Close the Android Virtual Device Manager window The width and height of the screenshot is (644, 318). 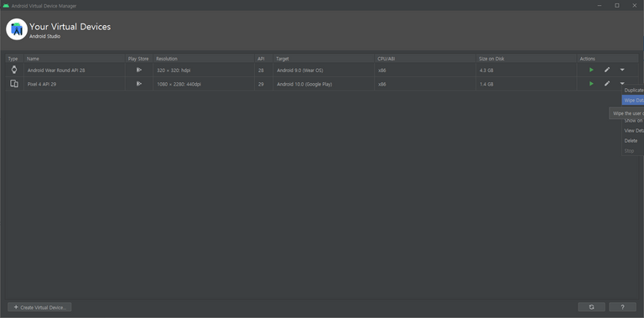tap(635, 5)
